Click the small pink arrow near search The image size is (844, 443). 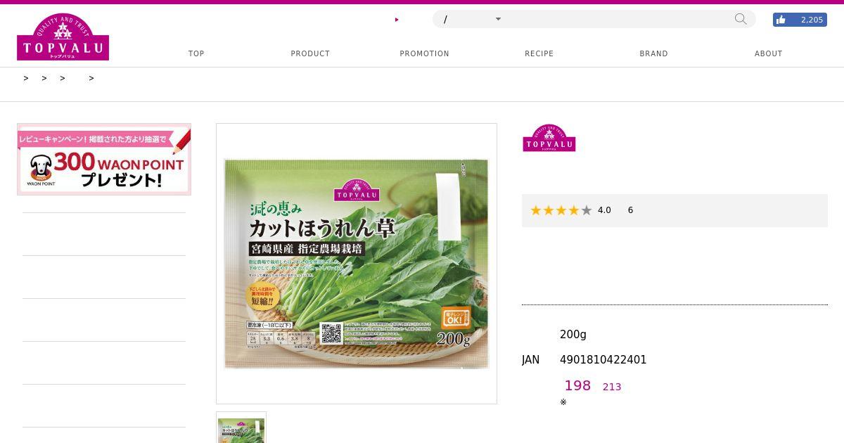(397, 20)
